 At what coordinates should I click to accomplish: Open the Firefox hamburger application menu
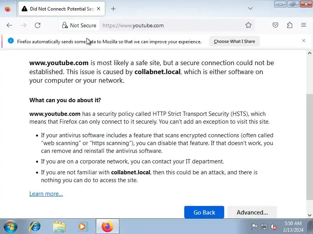click(x=304, y=25)
